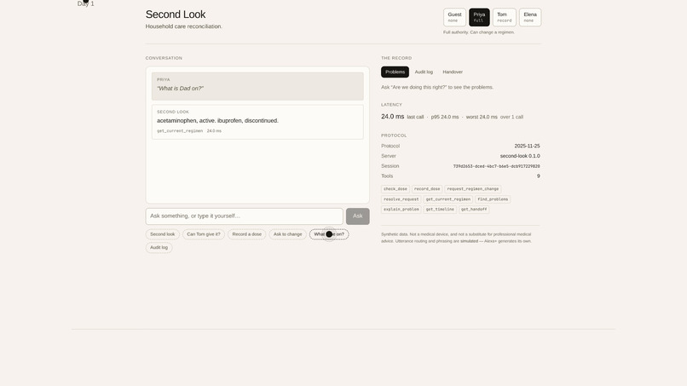Click the find_problems tool tag

493,199
